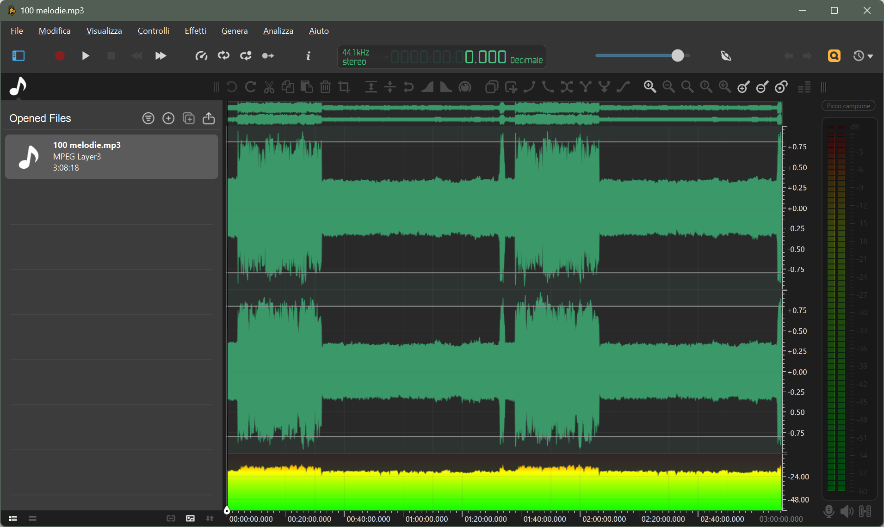Export file with share icon
The height and width of the screenshot is (527, 884).
[x=209, y=118]
